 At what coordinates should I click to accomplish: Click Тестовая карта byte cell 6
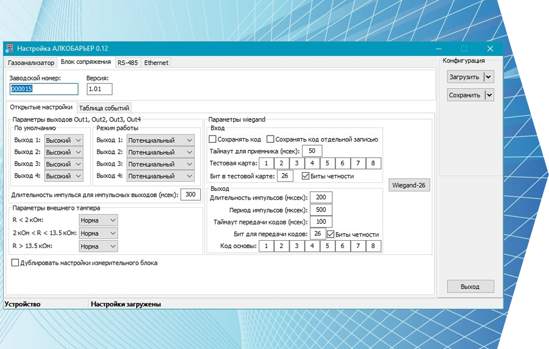click(x=343, y=163)
